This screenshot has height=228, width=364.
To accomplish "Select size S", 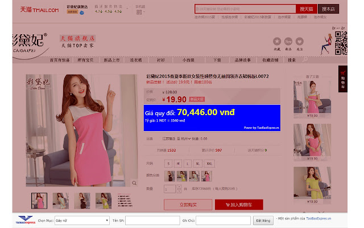I will pos(168,164).
